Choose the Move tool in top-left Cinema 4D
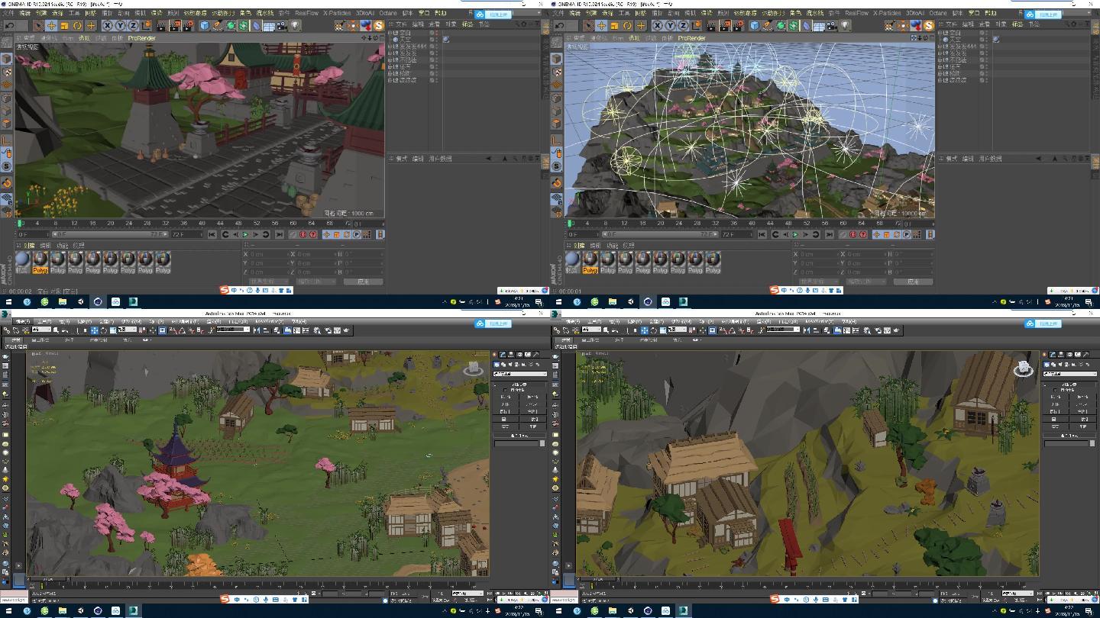 51,25
